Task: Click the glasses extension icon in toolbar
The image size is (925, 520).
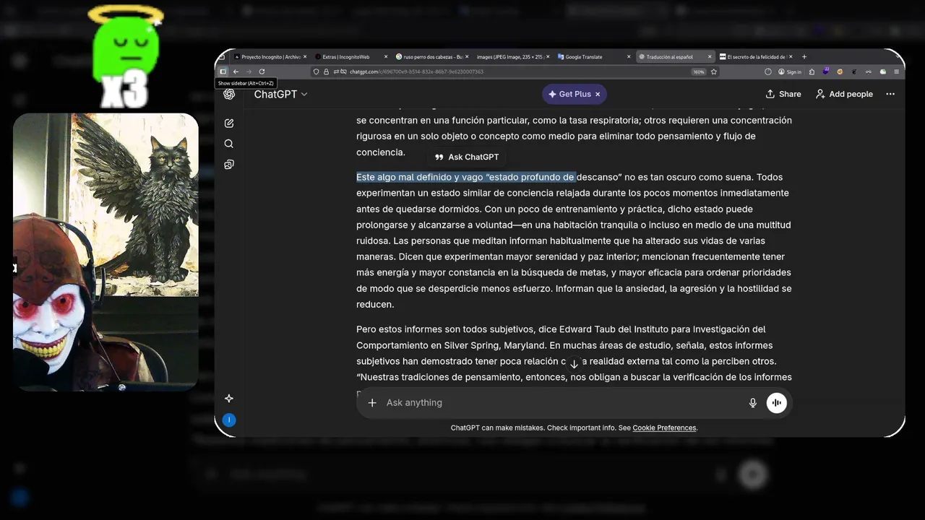Action: click(869, 71)
